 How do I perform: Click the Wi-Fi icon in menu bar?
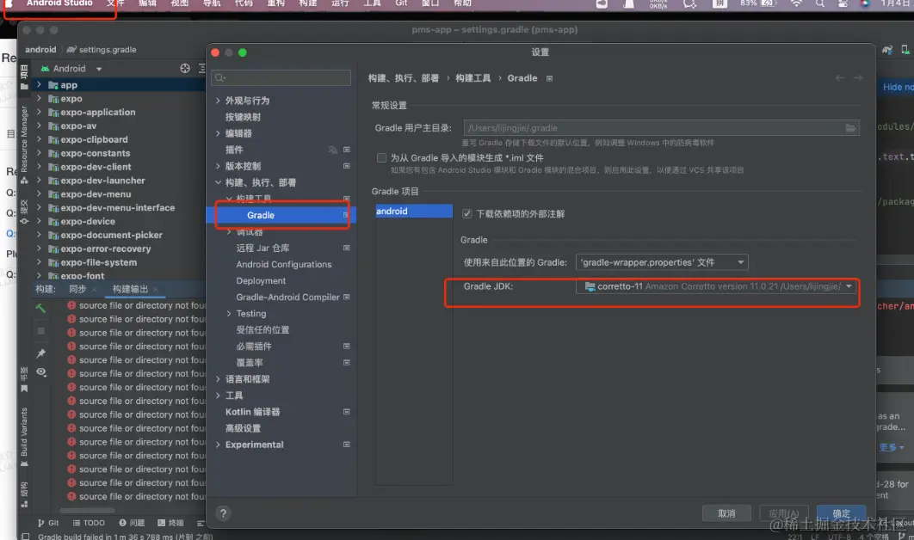tap(796, 3)
